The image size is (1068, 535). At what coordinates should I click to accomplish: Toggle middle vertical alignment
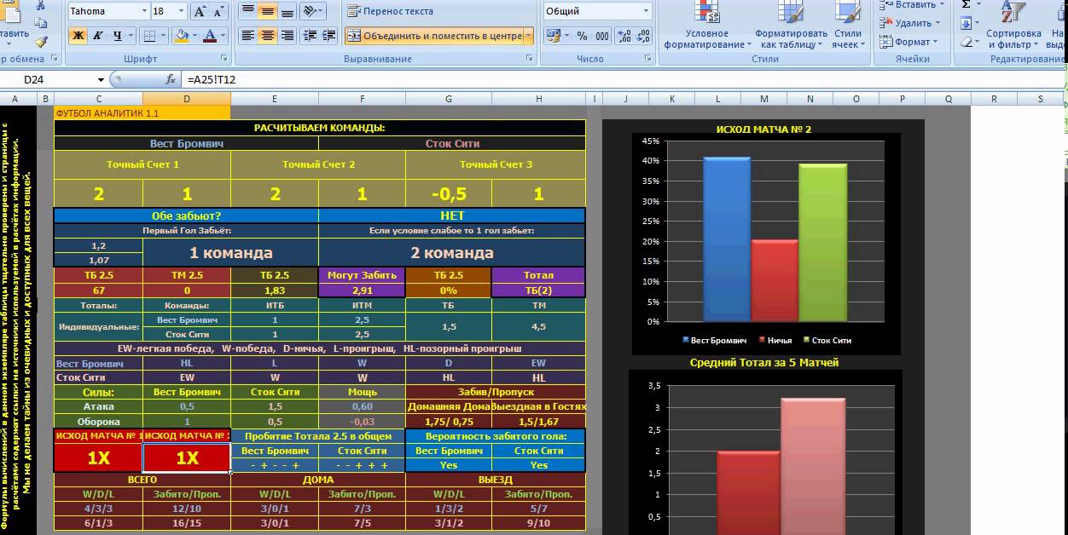point(267,11)
